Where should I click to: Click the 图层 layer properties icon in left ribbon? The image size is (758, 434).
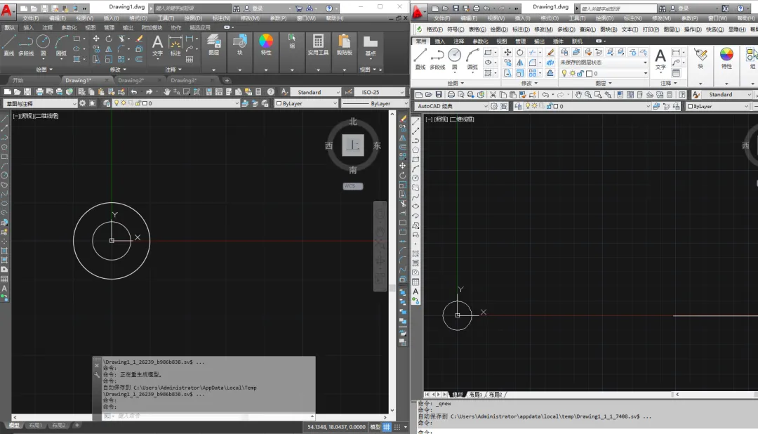[x=213, y=44]
